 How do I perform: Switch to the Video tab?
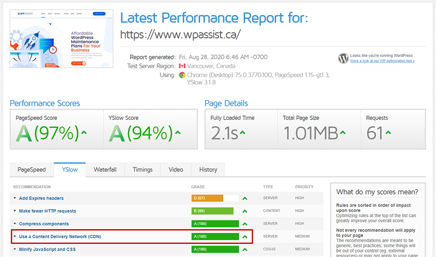[176, 170]
